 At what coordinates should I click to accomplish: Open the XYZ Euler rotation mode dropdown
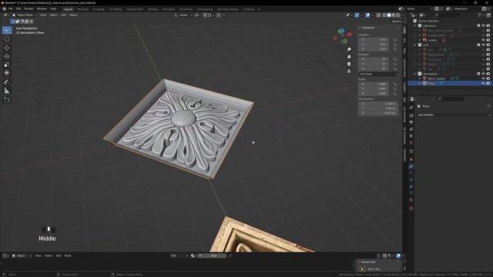[378, 74]
